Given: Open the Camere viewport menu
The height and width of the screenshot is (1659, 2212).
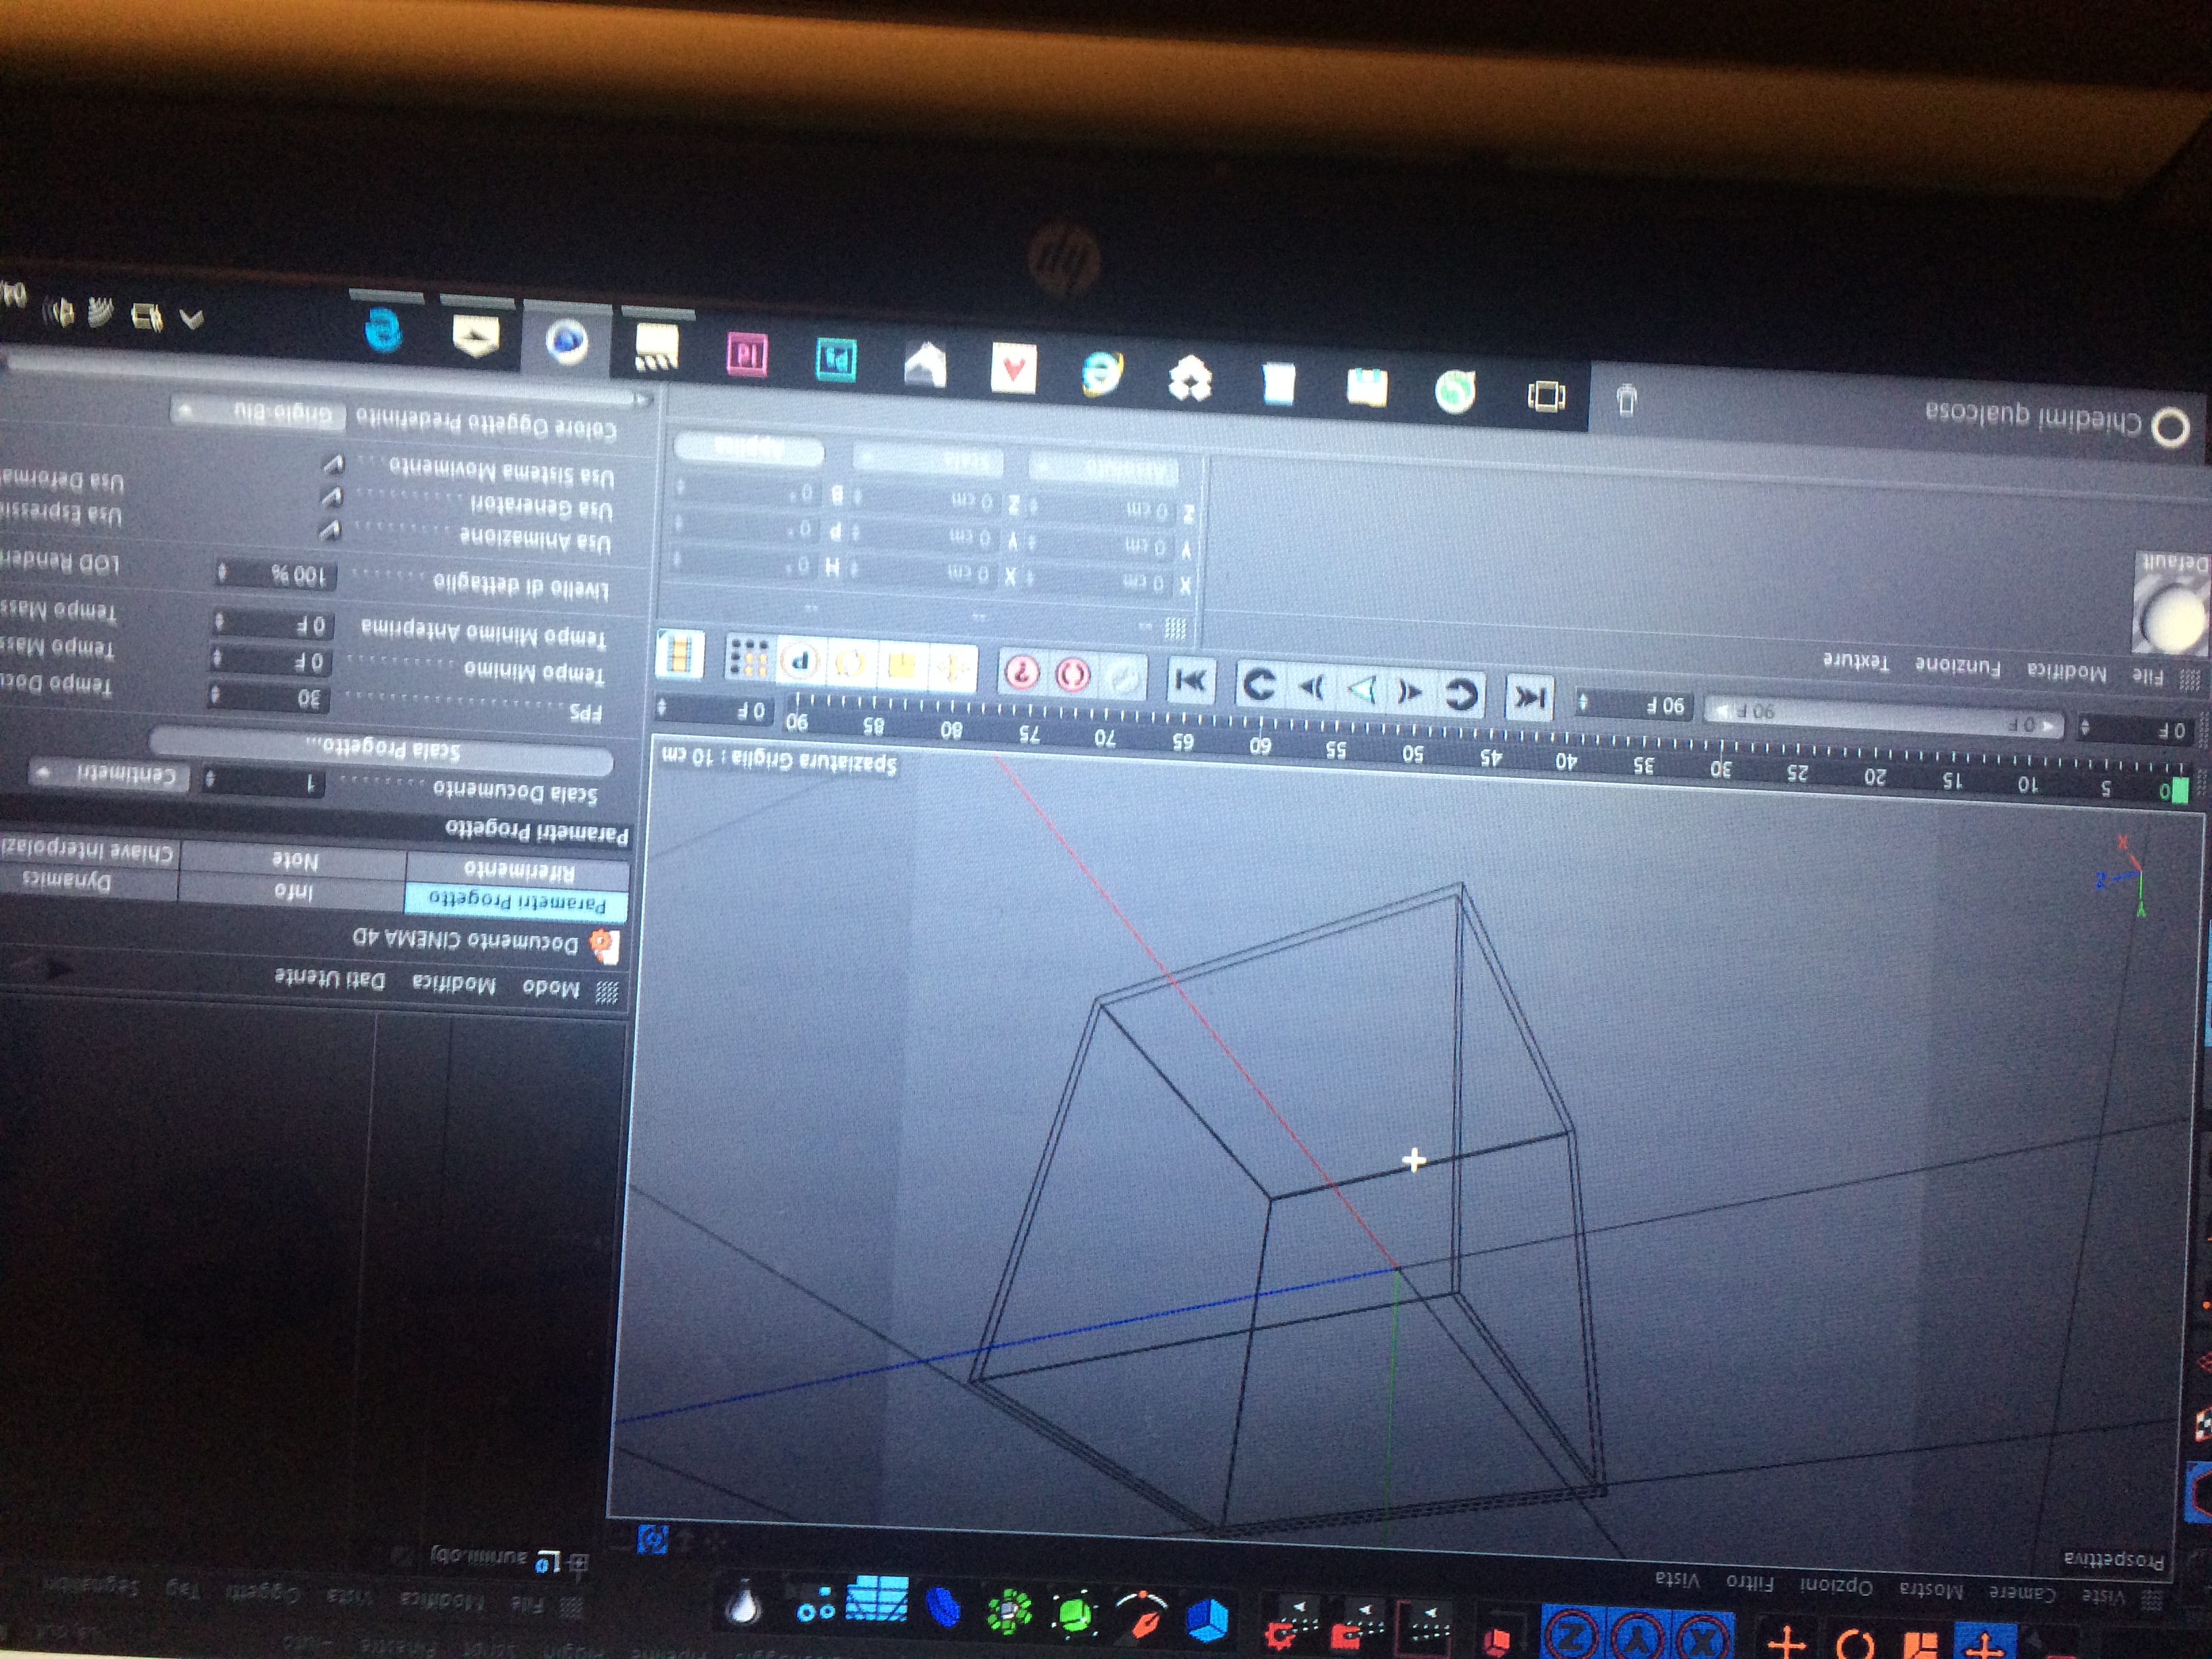Looking at the screenshot, I should pos(2022,1592).
